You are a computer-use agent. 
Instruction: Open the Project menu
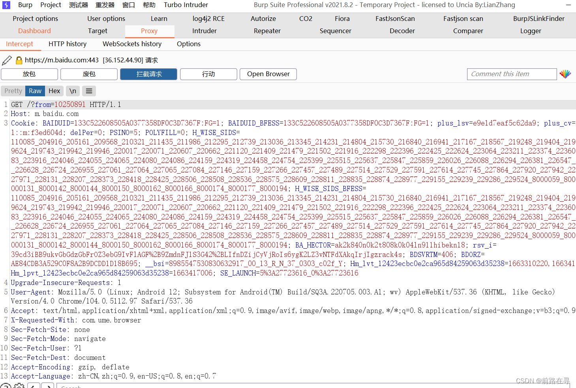51,5
